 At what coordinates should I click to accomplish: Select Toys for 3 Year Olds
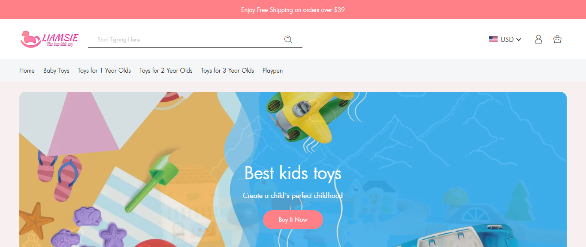227,71
